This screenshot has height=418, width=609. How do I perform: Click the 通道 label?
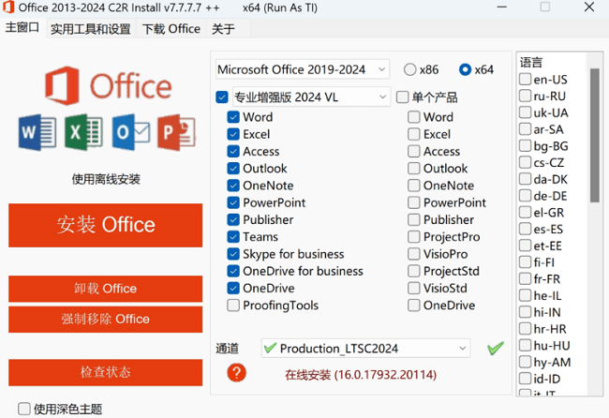[x=228, y=349]
